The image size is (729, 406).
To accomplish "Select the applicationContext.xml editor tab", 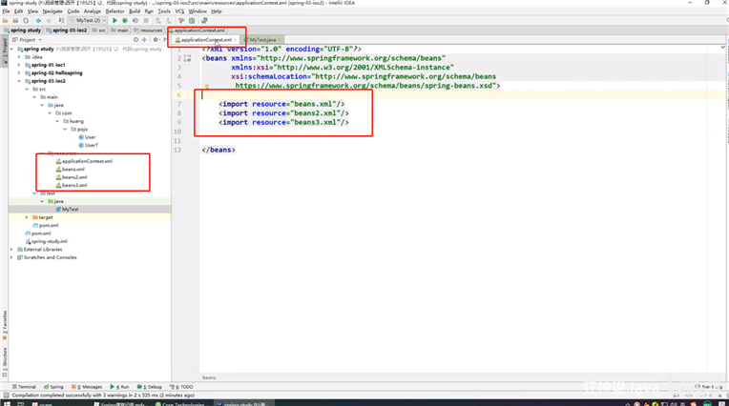I will coord(206,40).
